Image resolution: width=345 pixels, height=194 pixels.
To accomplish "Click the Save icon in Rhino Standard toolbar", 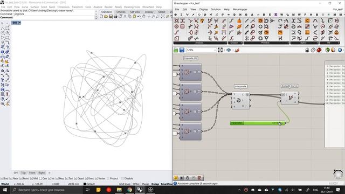I will click(x=111, y=17).
